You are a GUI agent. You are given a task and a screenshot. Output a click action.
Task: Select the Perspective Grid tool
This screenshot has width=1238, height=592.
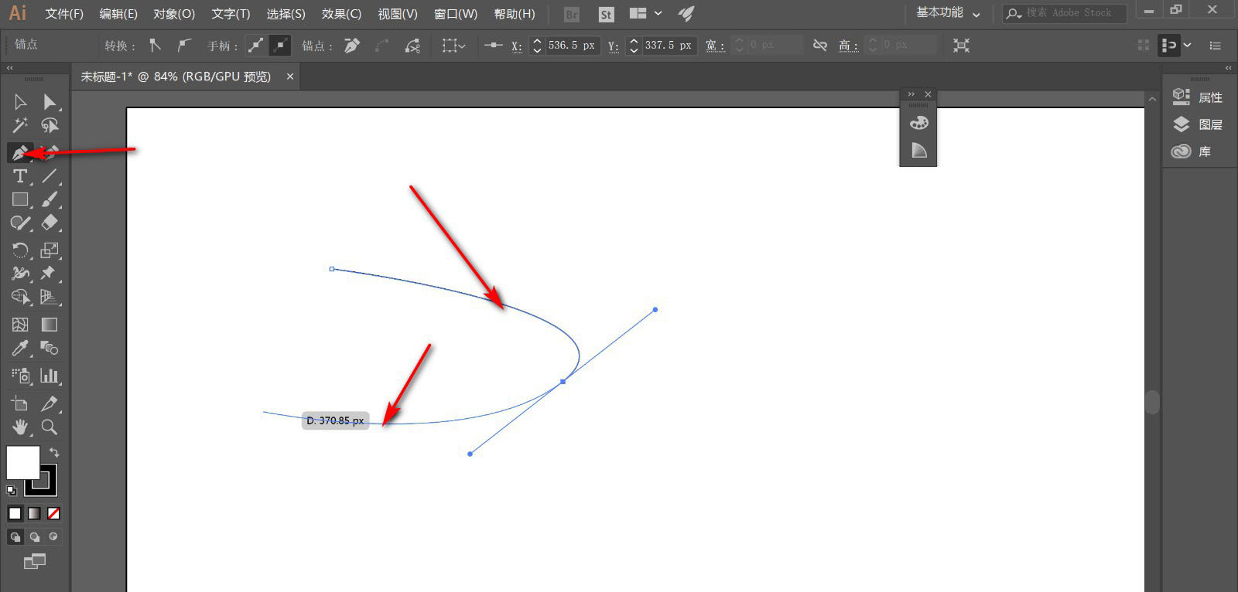pos(50,297)
